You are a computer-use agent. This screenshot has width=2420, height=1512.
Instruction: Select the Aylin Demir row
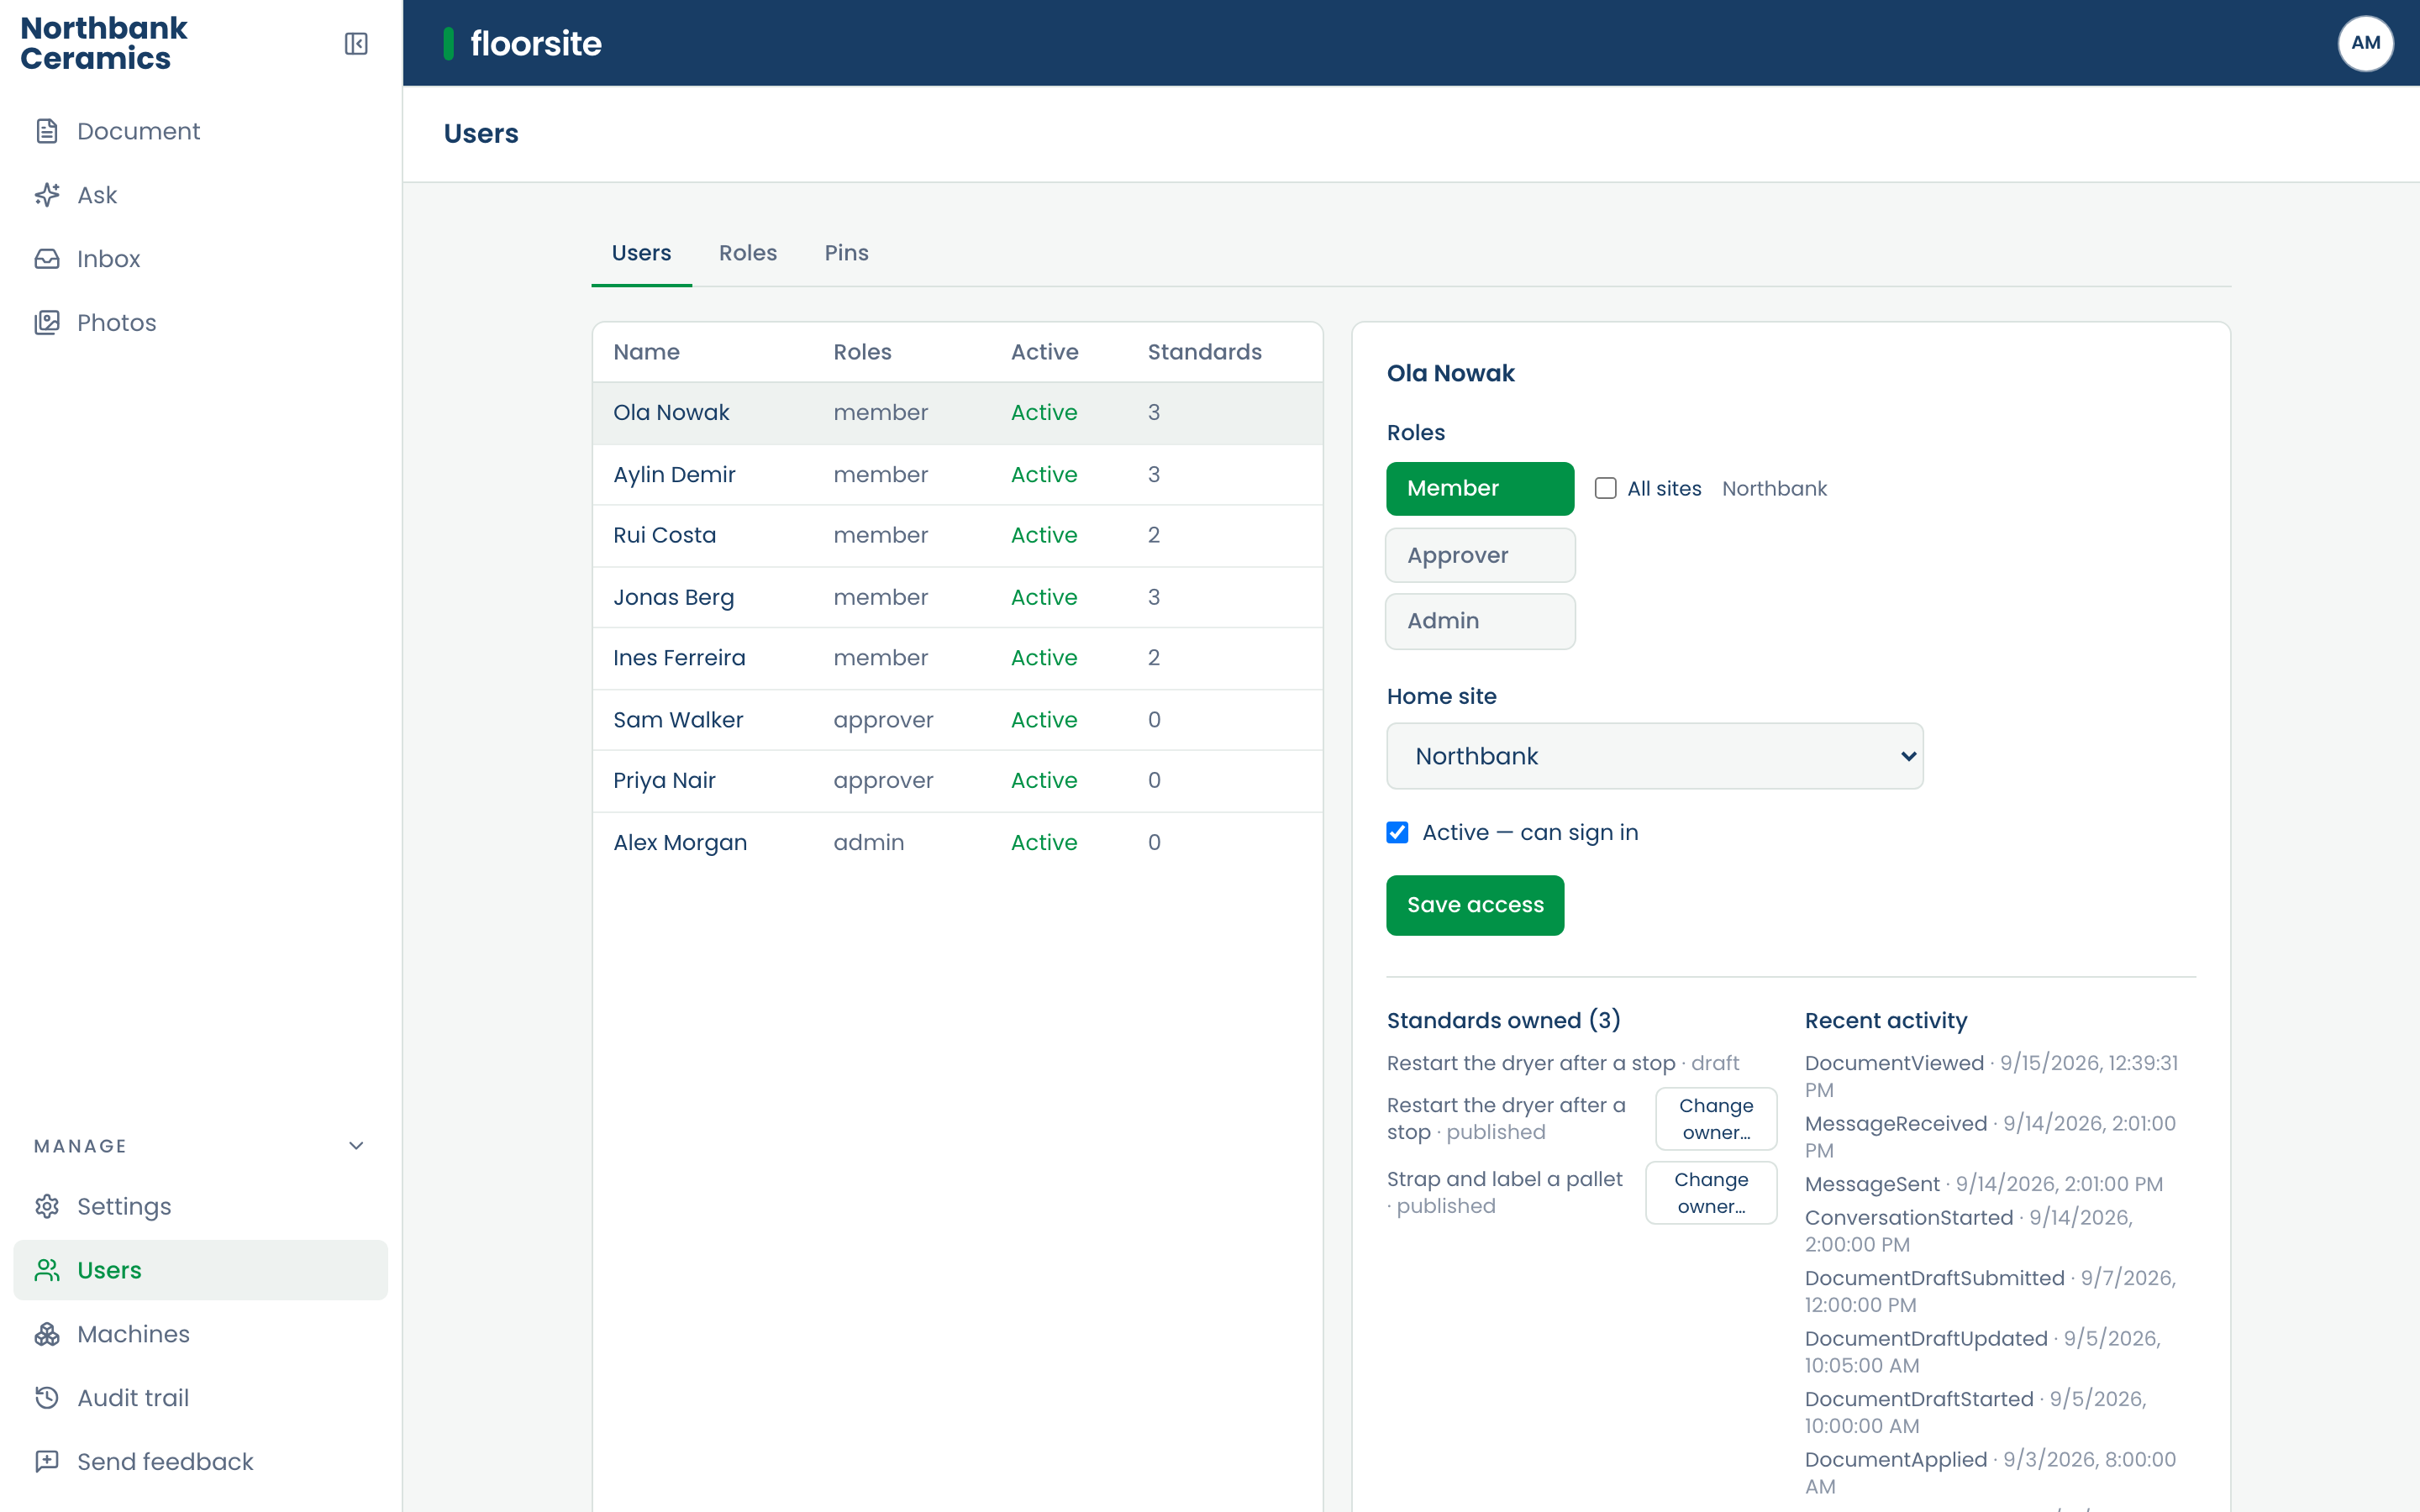tap(957, 475)
